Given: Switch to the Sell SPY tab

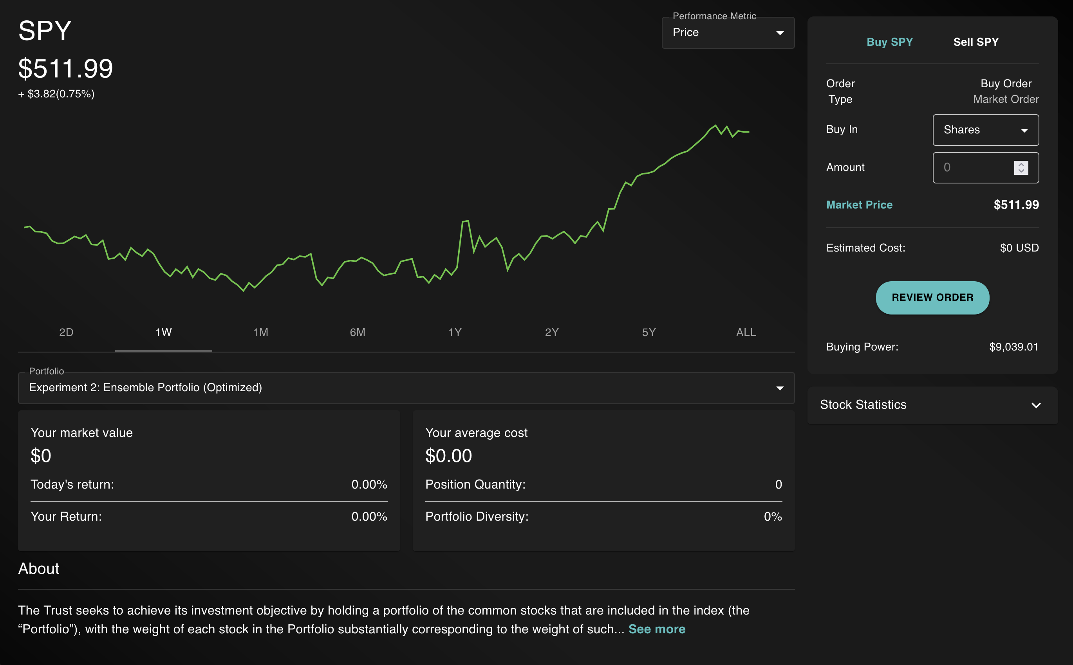Looking at the screenshot, I should tap(976, 42).
